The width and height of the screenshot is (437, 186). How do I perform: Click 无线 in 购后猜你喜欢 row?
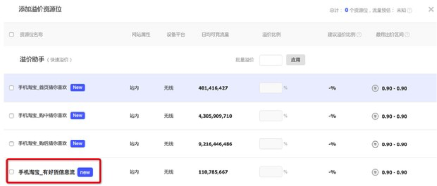pos(169,144)
